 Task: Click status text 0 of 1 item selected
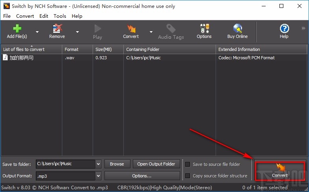pos(265,188)
